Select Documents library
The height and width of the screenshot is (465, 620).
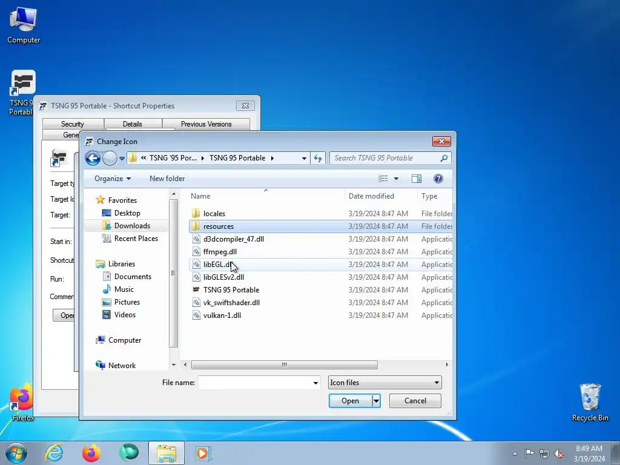133,276
